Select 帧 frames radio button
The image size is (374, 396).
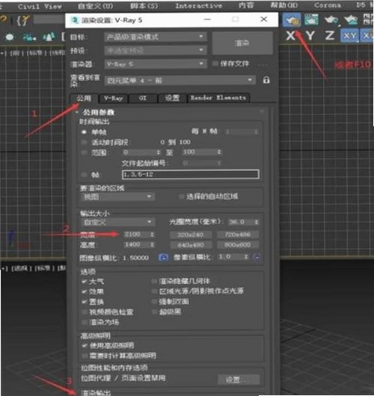point(84,175)
